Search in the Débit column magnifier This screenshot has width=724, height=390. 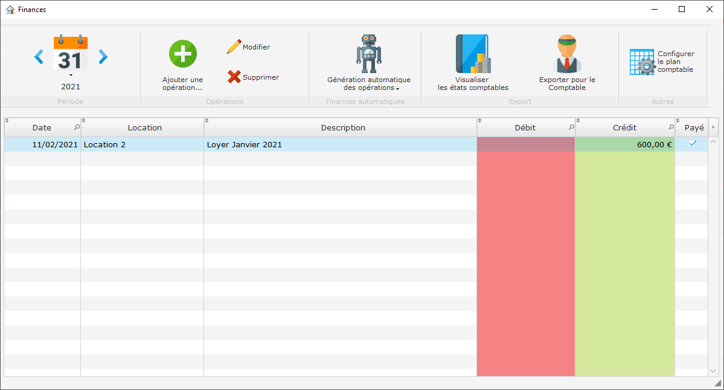(x=571, y=127)
